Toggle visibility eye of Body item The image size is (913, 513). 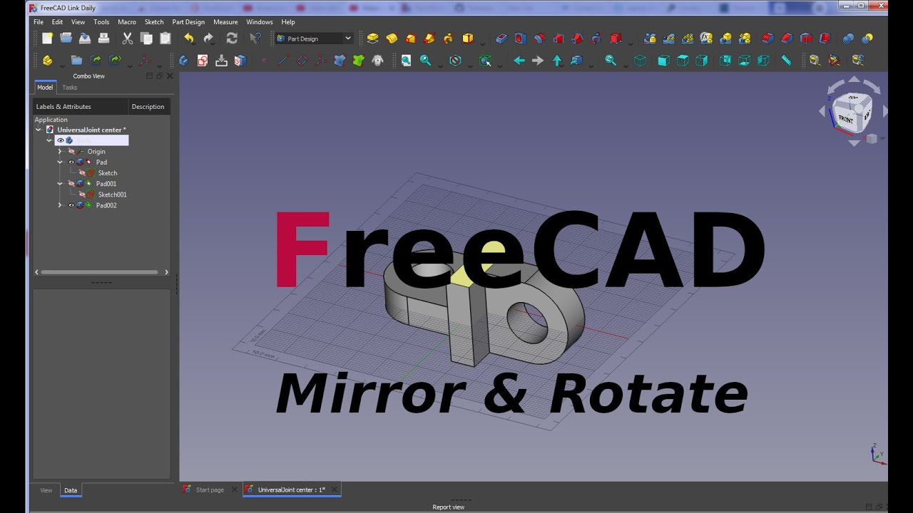click(x=61, y=140)
